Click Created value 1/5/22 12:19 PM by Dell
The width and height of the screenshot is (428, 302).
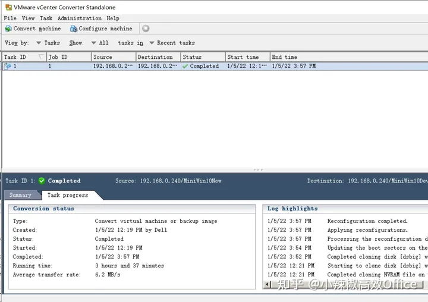point(131,230)
